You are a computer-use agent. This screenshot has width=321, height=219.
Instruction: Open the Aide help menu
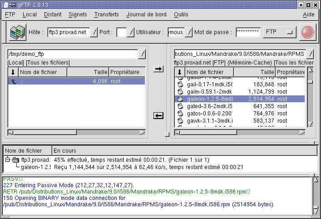[x=308, y=15]
